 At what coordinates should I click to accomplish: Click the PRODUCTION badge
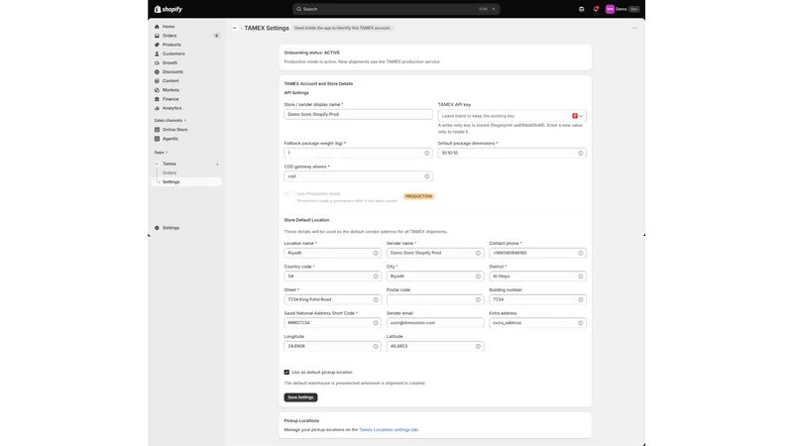click(x=418, y=196)
